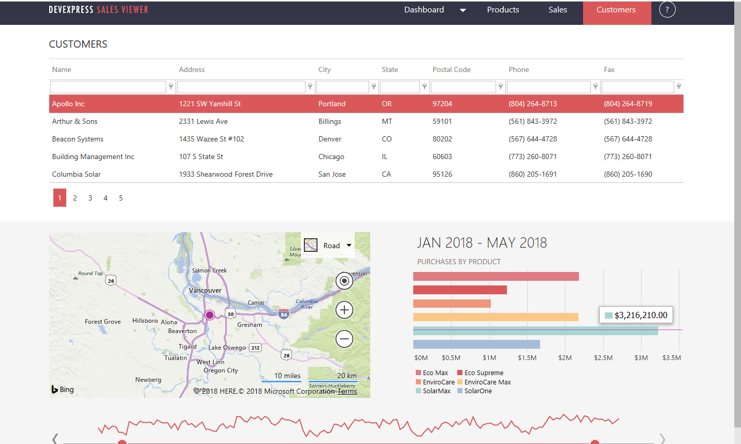The image size is (741, 444).
Task: Go to the Products tab
Action: point(503,10)
